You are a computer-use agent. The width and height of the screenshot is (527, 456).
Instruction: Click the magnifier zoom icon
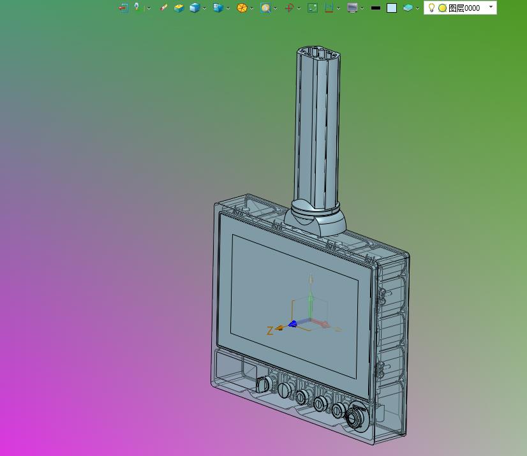(x=265, y=8)
